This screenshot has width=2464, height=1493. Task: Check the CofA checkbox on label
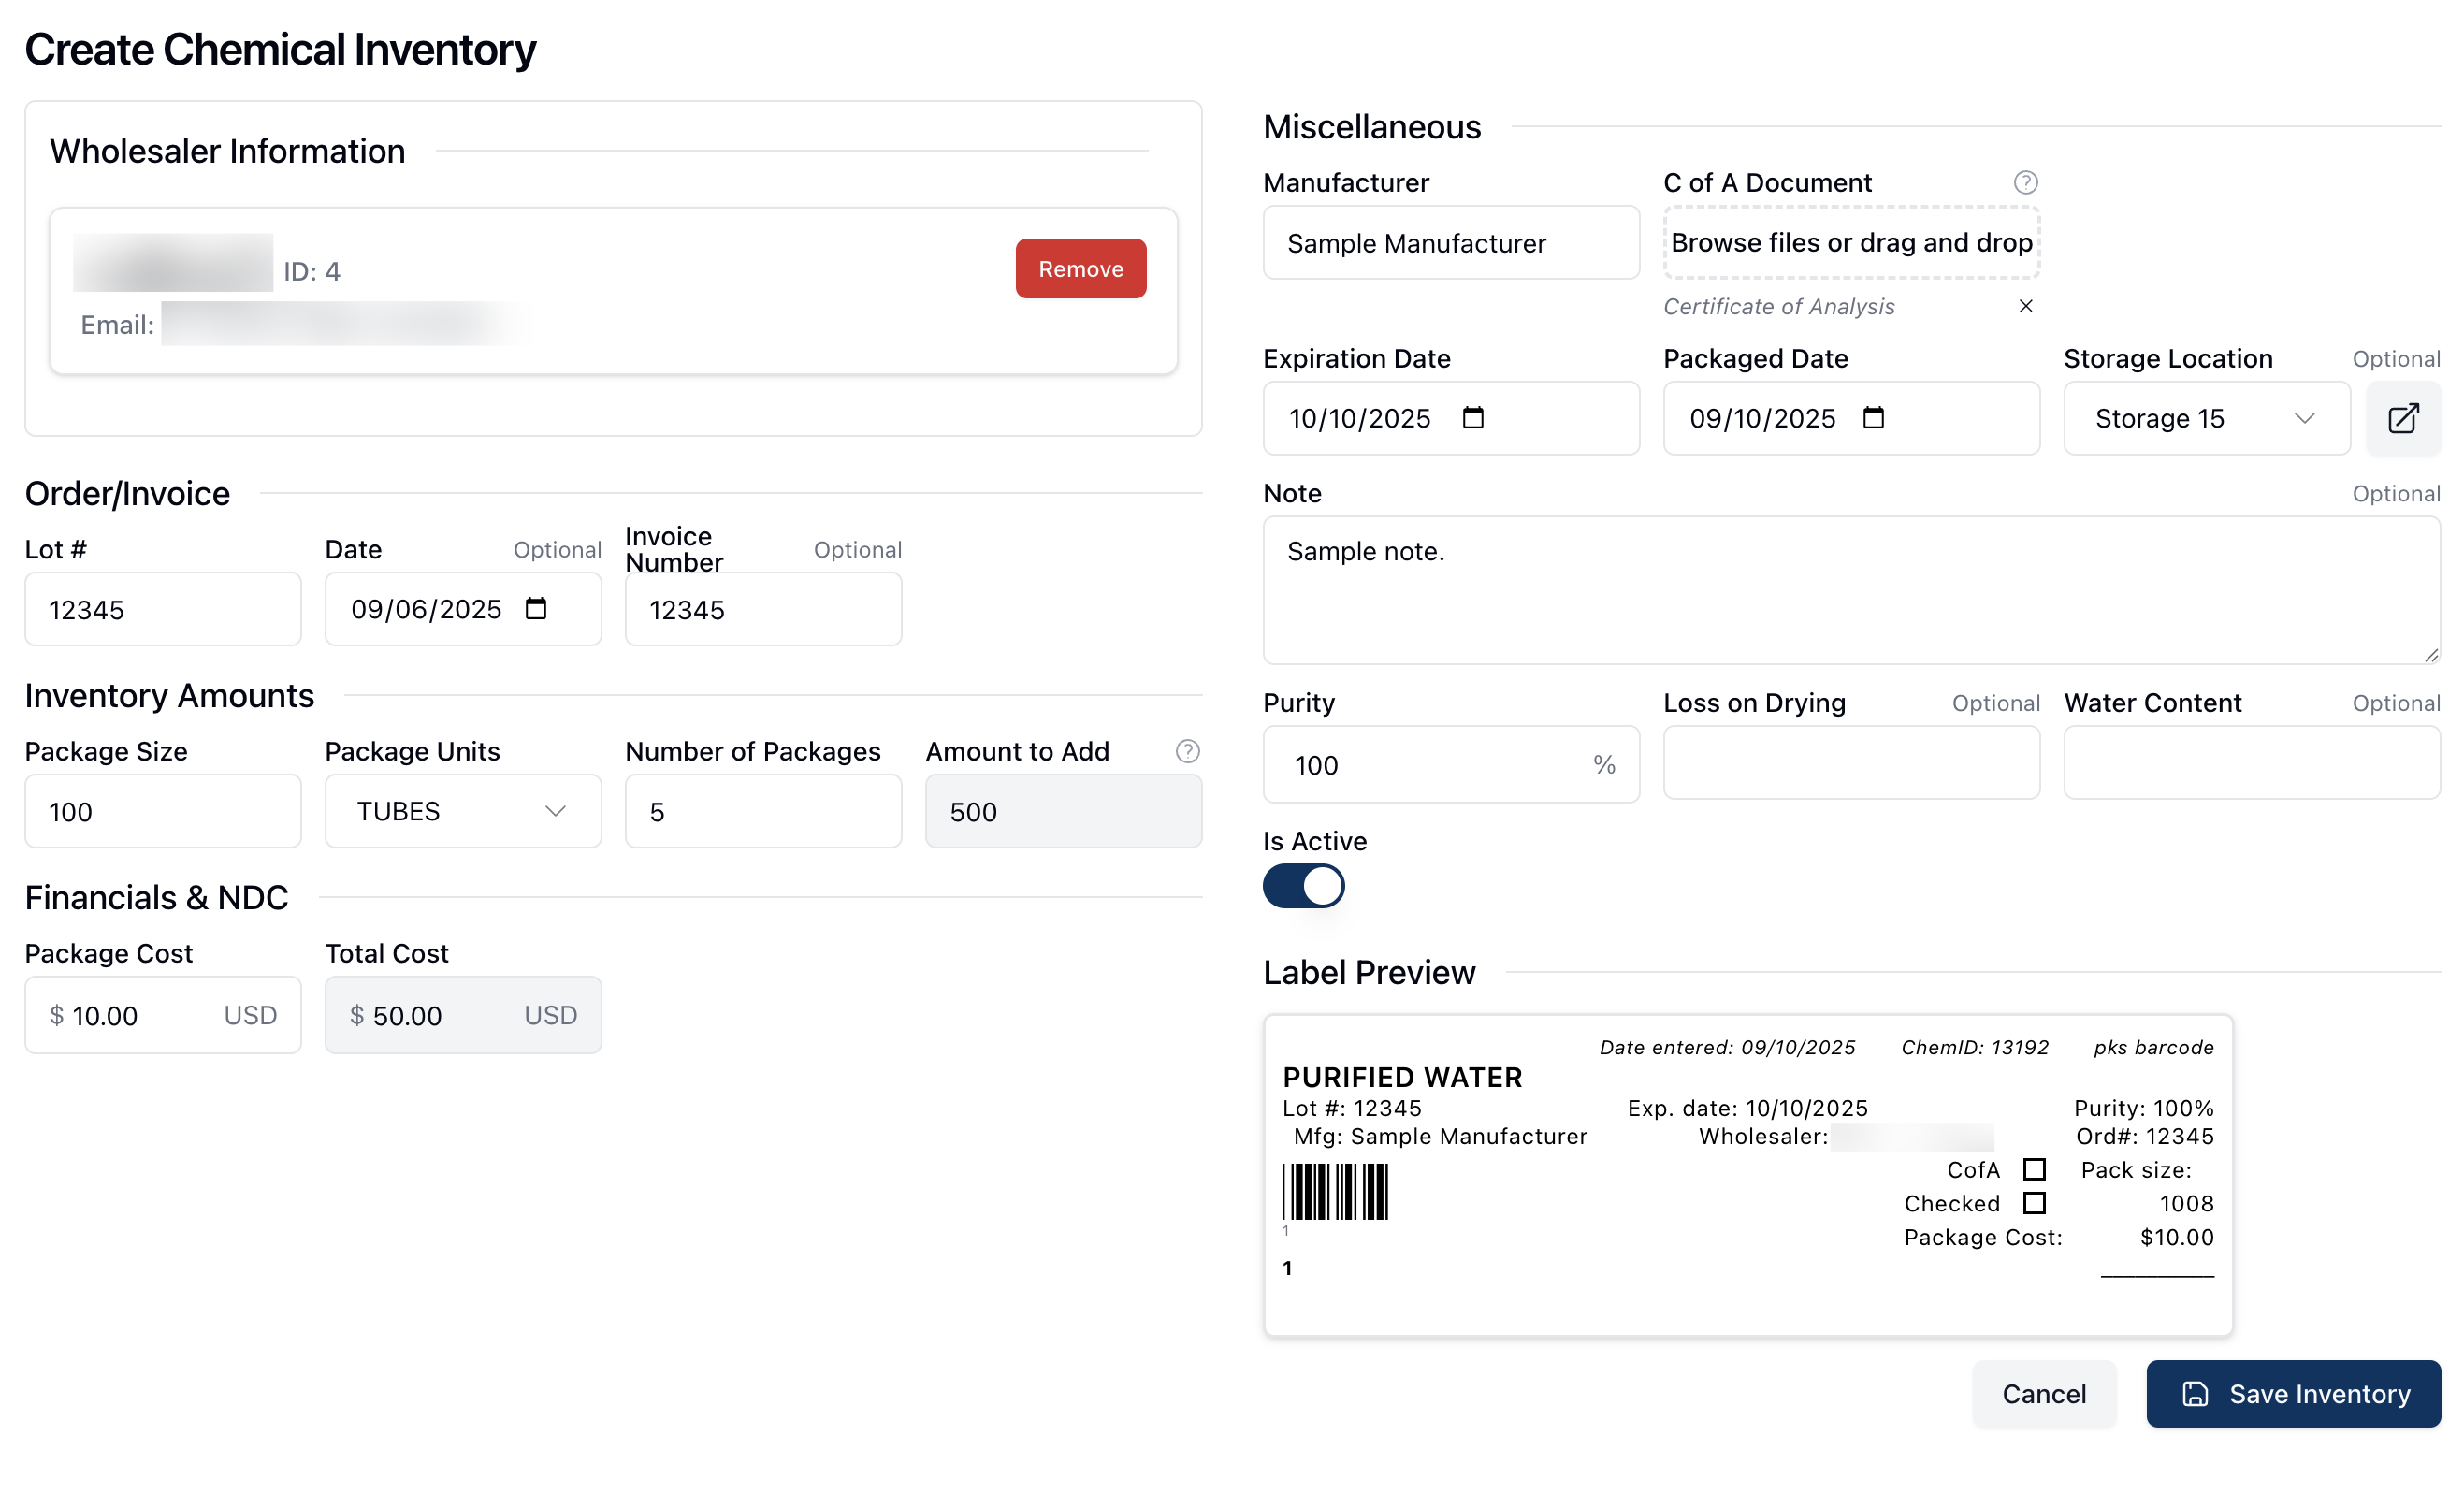(x=2034, y=1169)
